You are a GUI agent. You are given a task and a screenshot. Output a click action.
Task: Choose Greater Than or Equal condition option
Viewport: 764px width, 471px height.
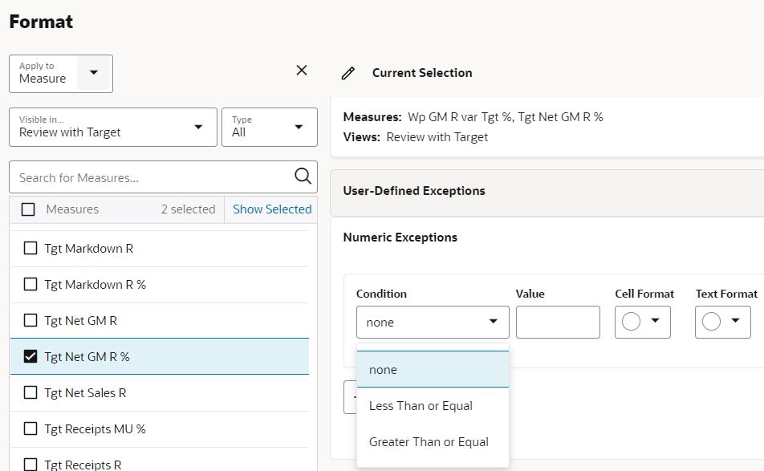(x=429, y=442)
